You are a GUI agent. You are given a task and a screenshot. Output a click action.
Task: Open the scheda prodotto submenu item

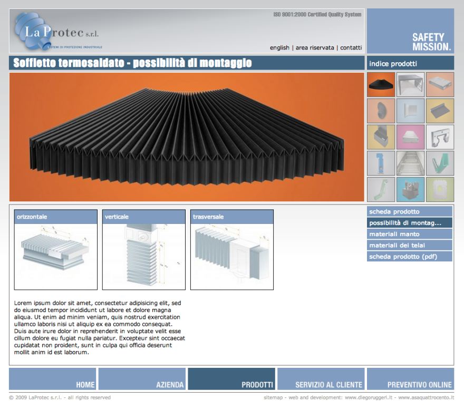click(x=410, y=211)
